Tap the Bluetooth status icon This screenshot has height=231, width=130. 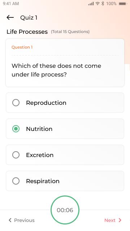point(103,4)
